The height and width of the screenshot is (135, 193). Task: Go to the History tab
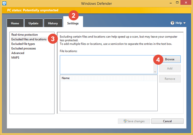pos(53,23)
